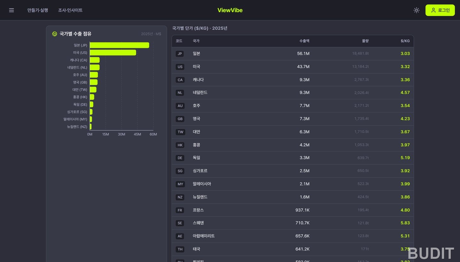Click the AU code badge
Viewport: 460px width, 262px height.
point(180,106)
